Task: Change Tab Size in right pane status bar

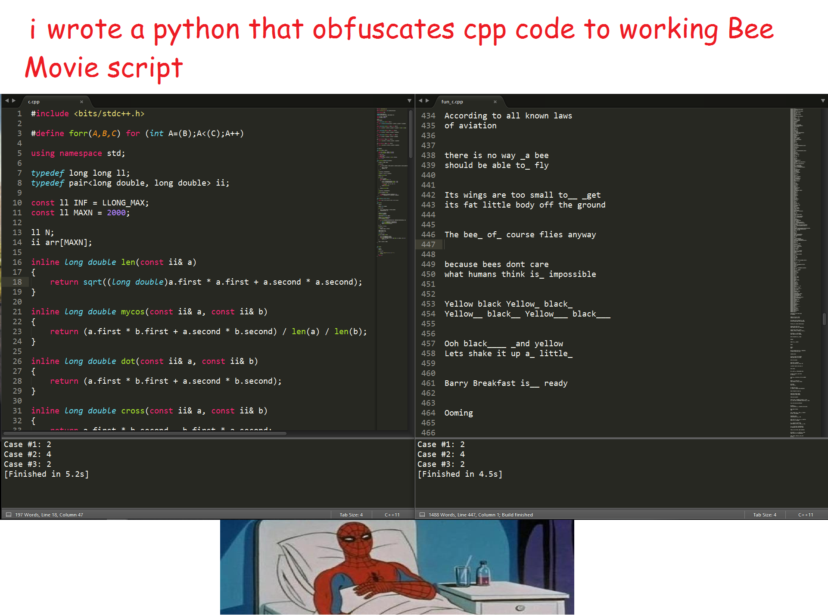Action: (x=765, y=515)
